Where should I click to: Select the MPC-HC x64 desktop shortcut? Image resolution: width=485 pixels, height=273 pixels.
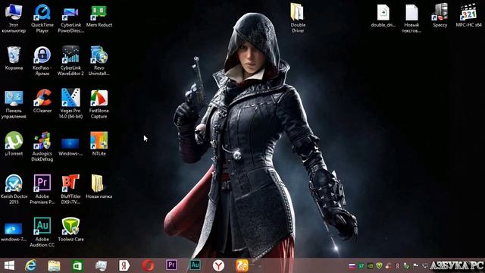pos(468,15)
